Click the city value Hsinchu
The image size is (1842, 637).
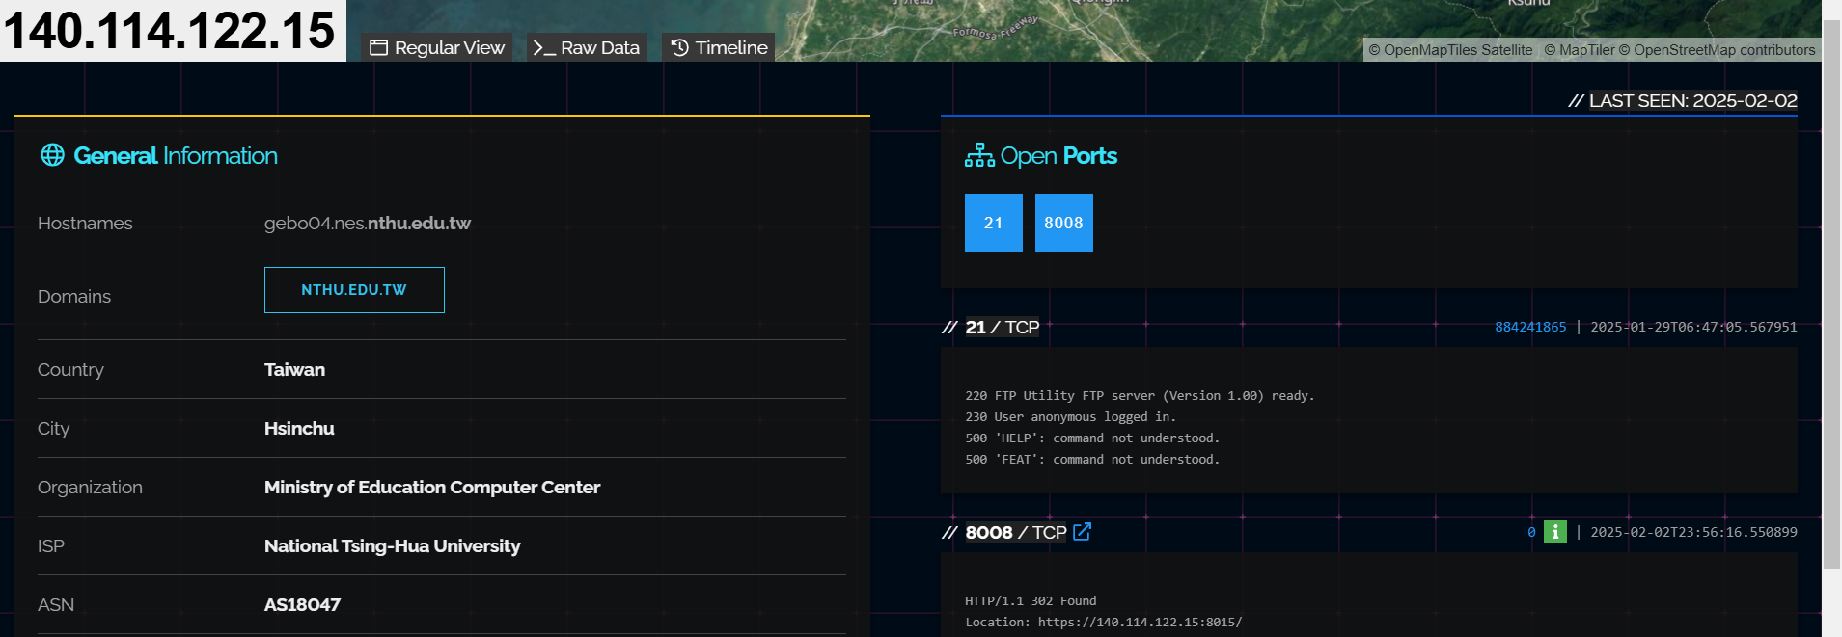pos(299,429)
